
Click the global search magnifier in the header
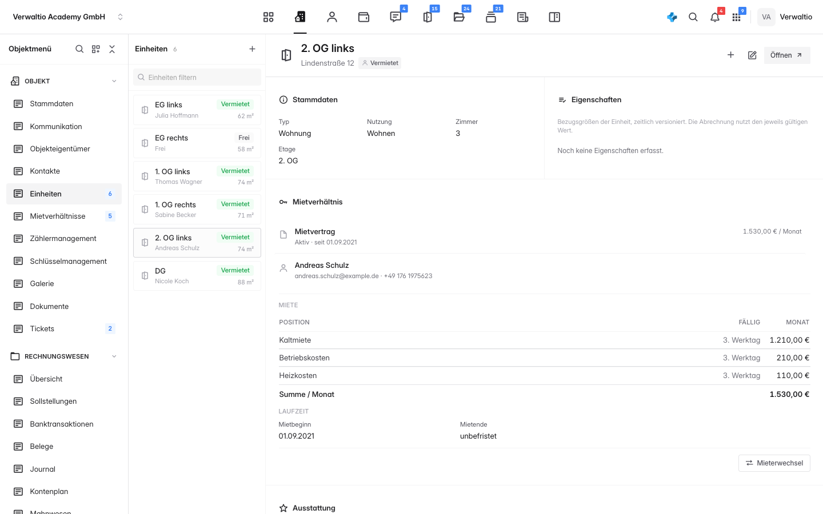click(x=693, y=17)
